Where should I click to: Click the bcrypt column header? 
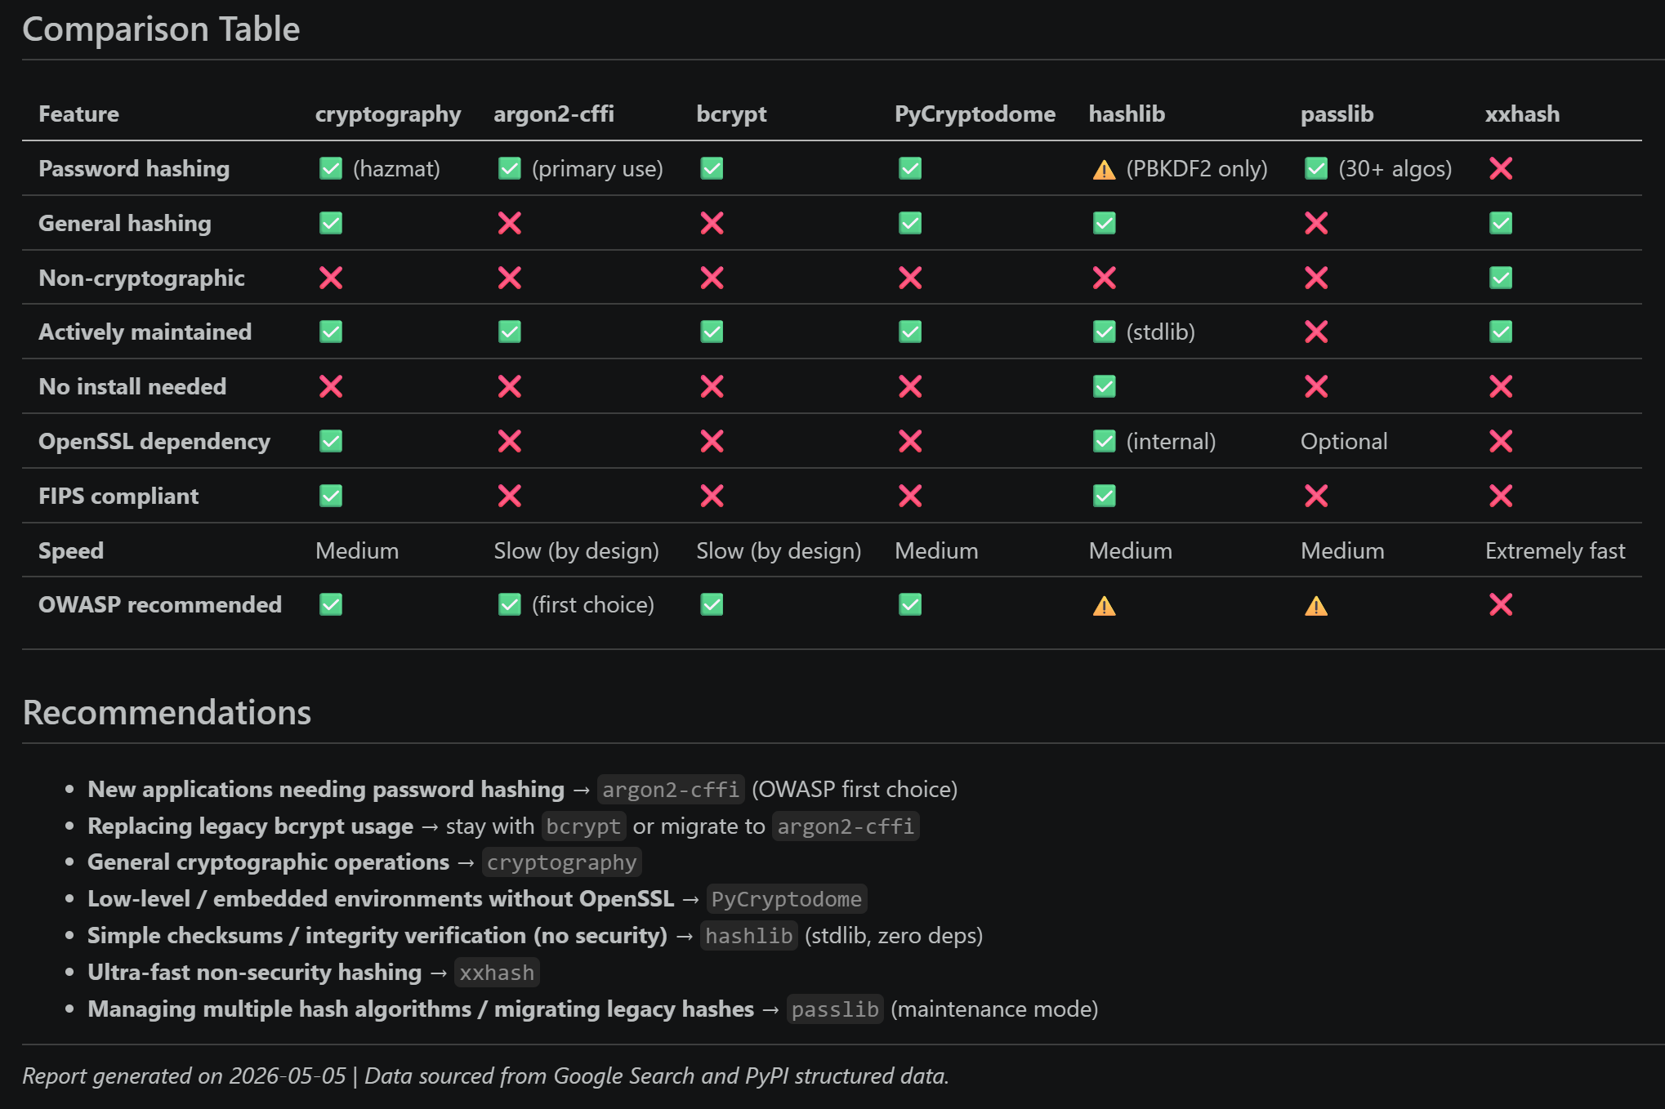pyautogui.click(x=731, y=114)
